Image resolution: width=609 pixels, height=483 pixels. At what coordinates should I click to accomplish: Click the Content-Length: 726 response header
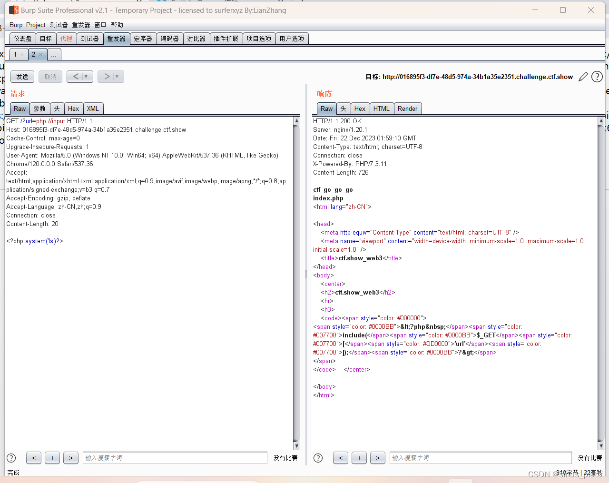(x=341, y=173)
